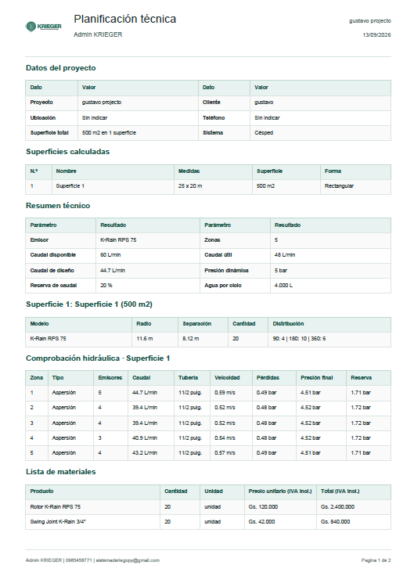Select the 'Emisor' parameter label

(x=39, y=240)
